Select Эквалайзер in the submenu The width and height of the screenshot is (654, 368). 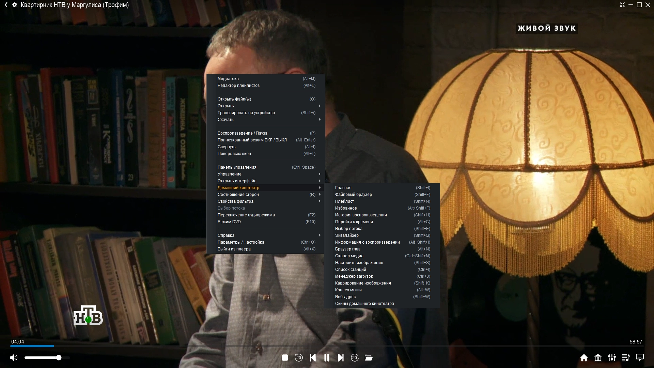pyautogui.click(x=347, y=235)
